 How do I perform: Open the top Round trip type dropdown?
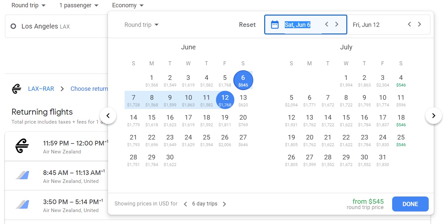[x=29, y=5]
